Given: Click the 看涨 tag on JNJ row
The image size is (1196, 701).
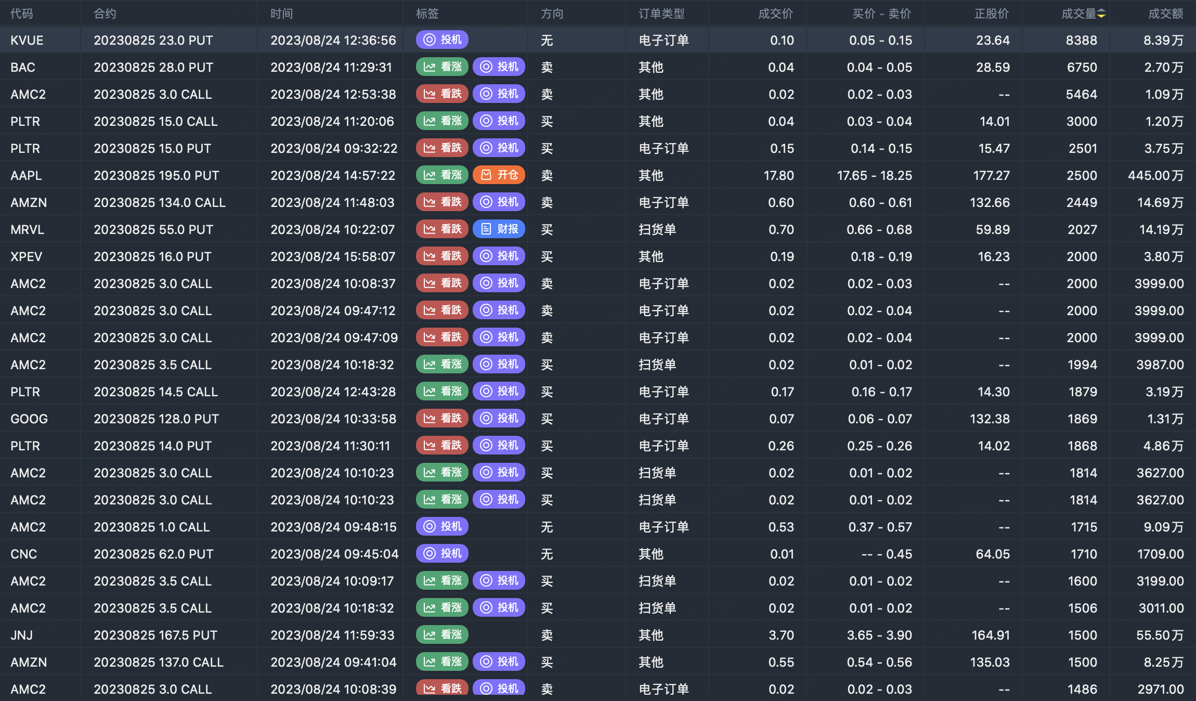Looking at the screenshot, I should click(x=442, y=635).
